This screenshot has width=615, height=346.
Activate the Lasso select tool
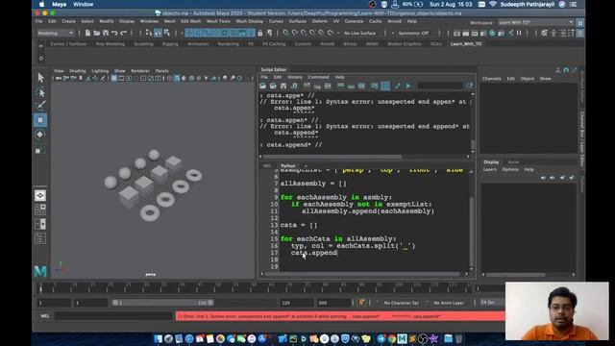pos(40,92)
